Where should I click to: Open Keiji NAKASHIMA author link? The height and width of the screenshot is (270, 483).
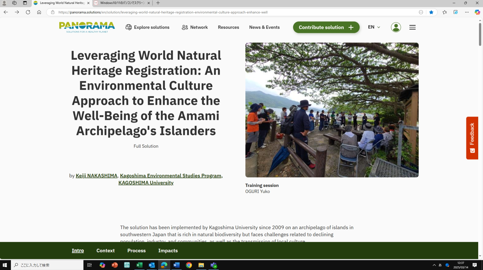[x=97, y=175]
